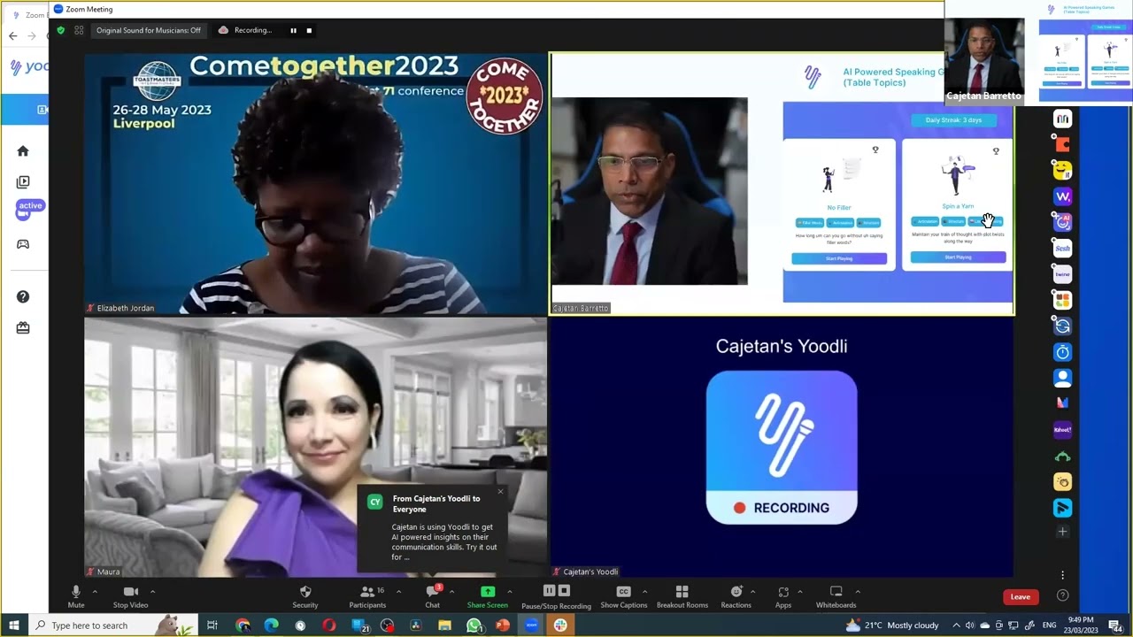Click Start Playing under Spin a Yarn
This screenshot has width=1133, height=637.
point(958,257)
